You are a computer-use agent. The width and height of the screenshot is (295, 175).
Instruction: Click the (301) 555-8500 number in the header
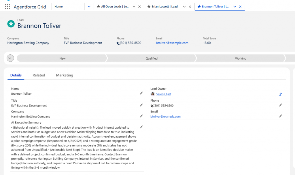click(x=131, y=43)
